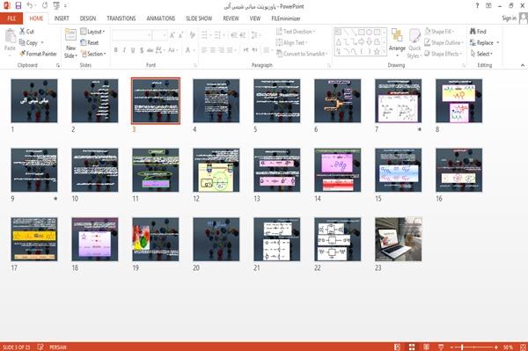Click the Copy command
528x351 pixels.
tap(29, 42)
